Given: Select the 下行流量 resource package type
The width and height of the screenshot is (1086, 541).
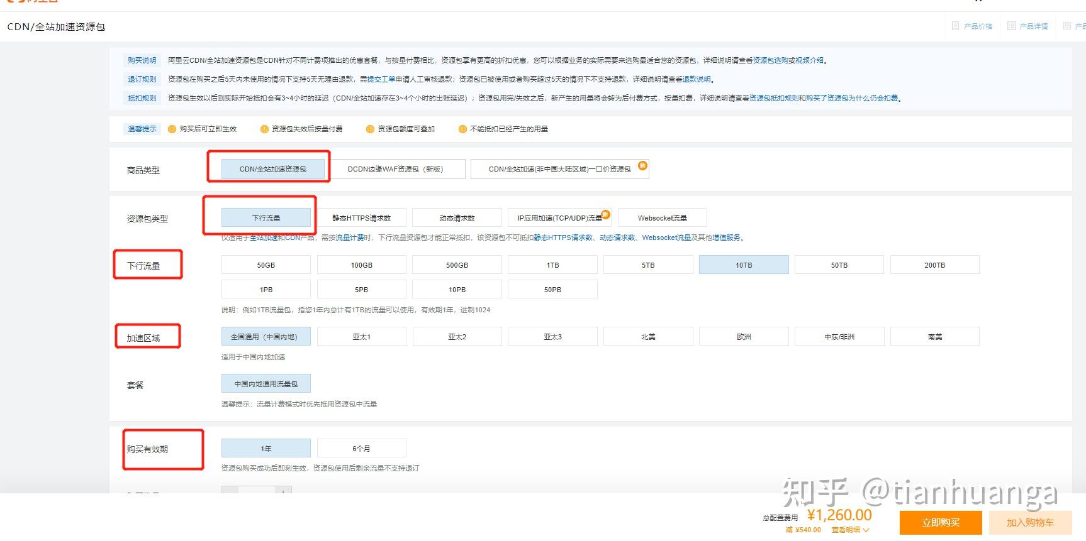Looking at the screenshot, I should click(x=266, y=218).
